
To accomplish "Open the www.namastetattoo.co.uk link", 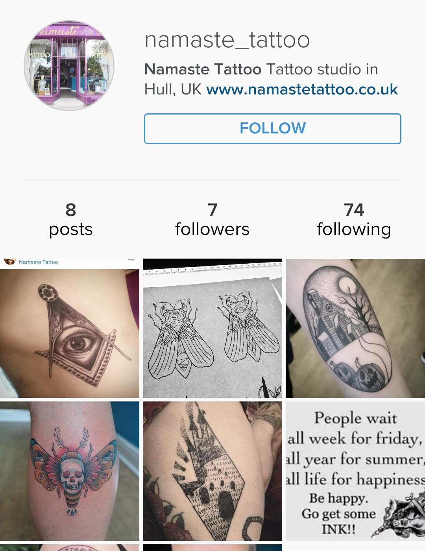I will (302, 89).
